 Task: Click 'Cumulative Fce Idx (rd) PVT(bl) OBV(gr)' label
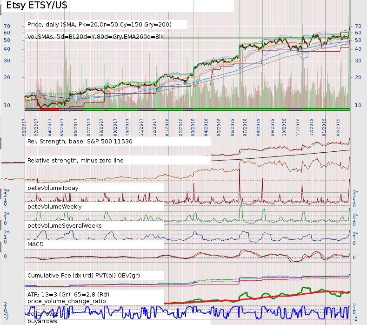[84, 275]
